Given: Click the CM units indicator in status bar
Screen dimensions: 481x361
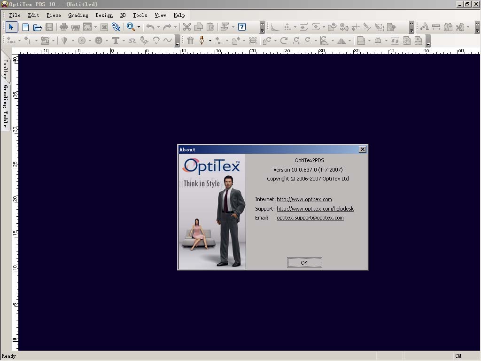Looking at the screenshot, I should click(458, 356).
